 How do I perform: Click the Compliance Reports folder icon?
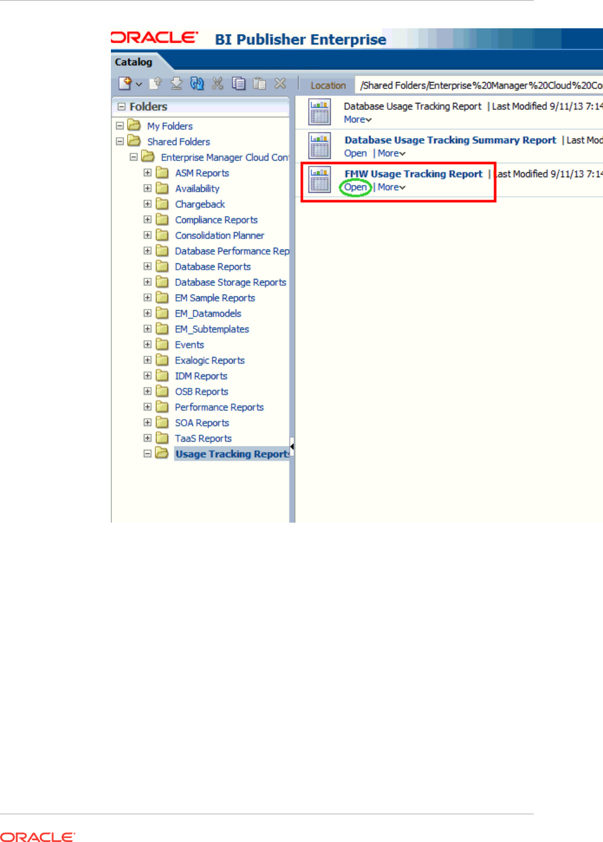162,219
